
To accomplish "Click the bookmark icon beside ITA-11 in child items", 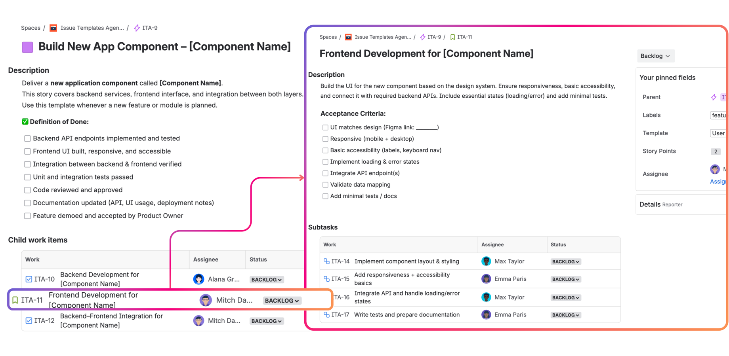I will (15, 300).
